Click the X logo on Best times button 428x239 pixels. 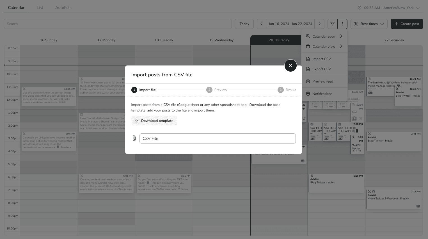pos(356,24)
